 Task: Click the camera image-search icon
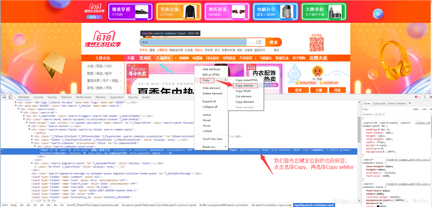pyautogui.click(x=259, y=42)
